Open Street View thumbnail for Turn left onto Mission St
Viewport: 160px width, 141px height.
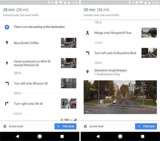click(x=69, y=83)
